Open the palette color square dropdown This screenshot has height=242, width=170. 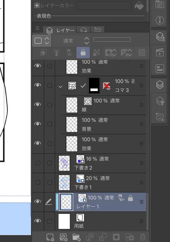coord(42,41)
